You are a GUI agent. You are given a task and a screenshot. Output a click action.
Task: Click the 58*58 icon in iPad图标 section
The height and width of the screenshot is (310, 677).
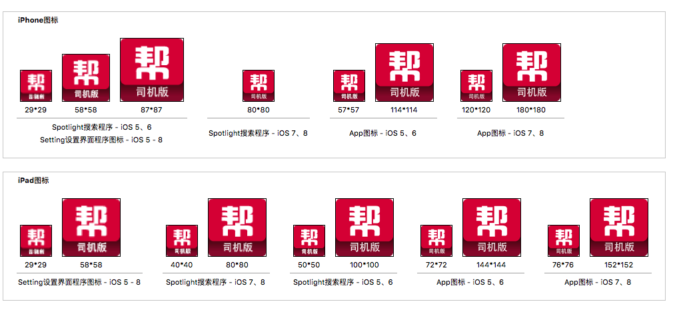click(91, 228)
